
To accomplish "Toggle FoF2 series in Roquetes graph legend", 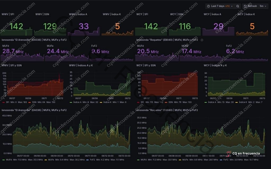I will pyautogui.click(x=225, y=160).
